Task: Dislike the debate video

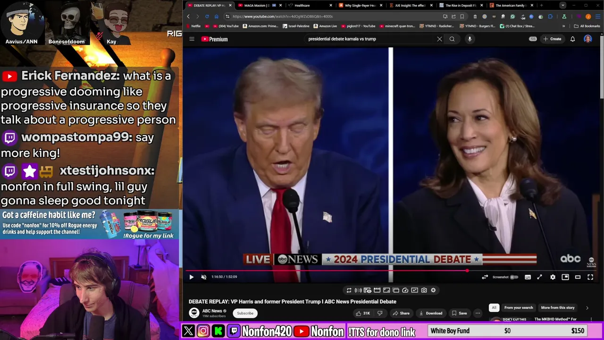Action: [x=380, y=313]
